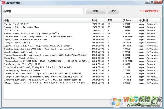Select the Mumbai Mirror (2013) result row

[x=82, y=33]
